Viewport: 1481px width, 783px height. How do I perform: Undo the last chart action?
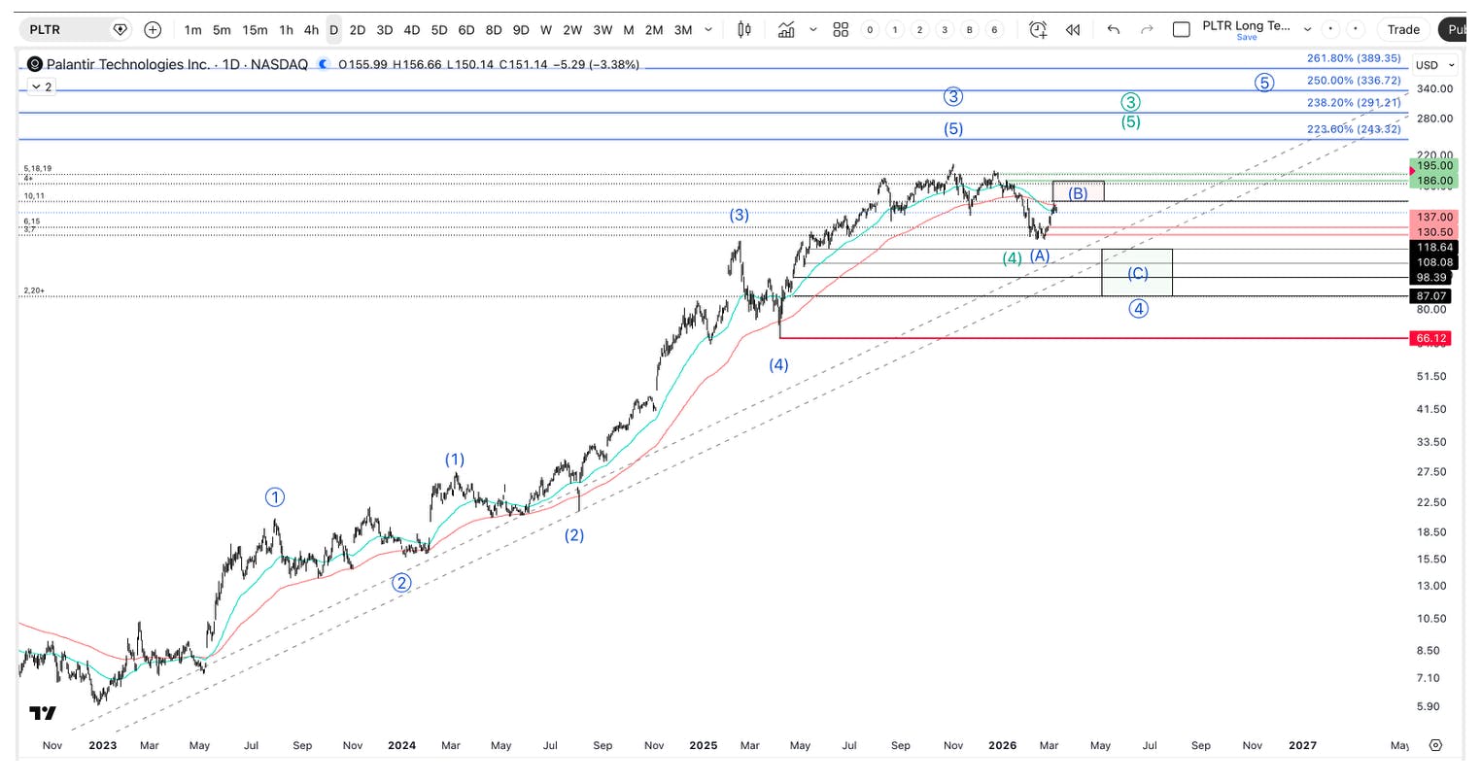(x=1114, y=29)
